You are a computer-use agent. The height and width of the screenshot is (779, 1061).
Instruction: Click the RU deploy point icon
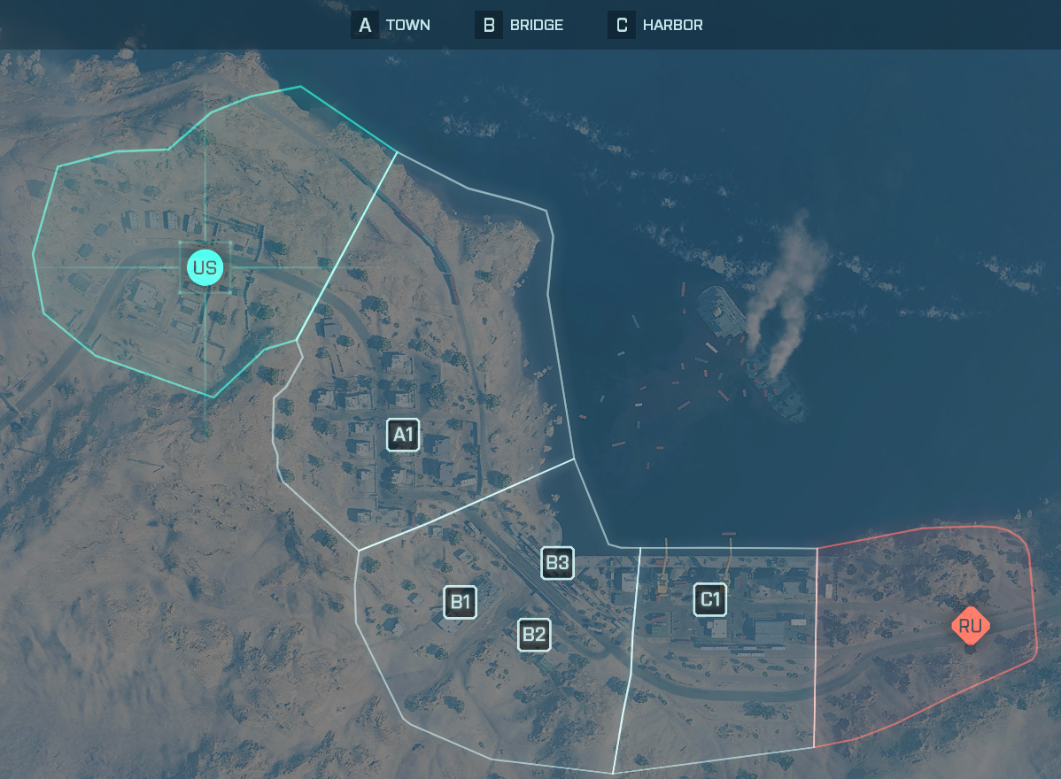point(971,625)
